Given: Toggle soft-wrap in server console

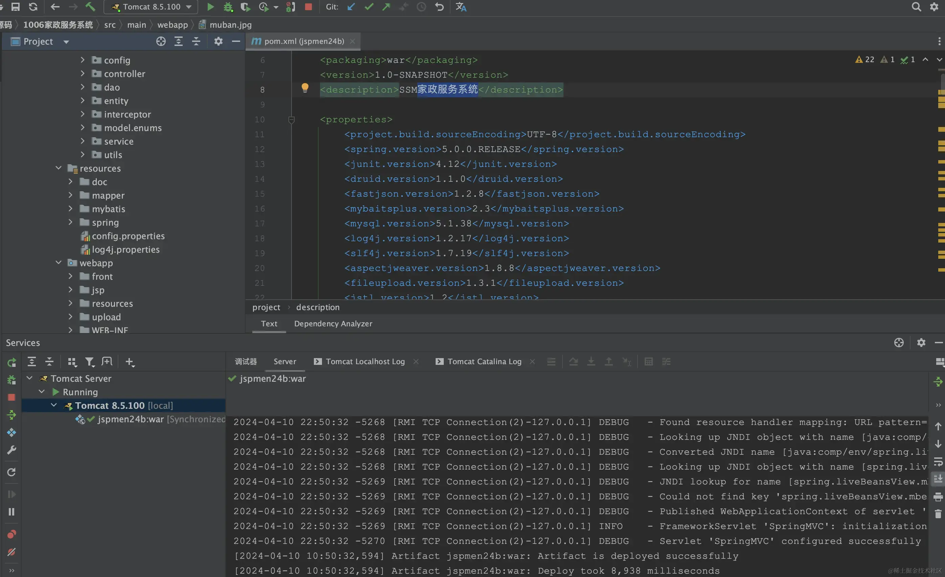Looking at the screenshot, I should coord(938,462).
